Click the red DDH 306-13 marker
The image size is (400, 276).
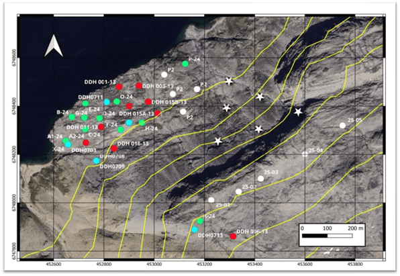233,236
